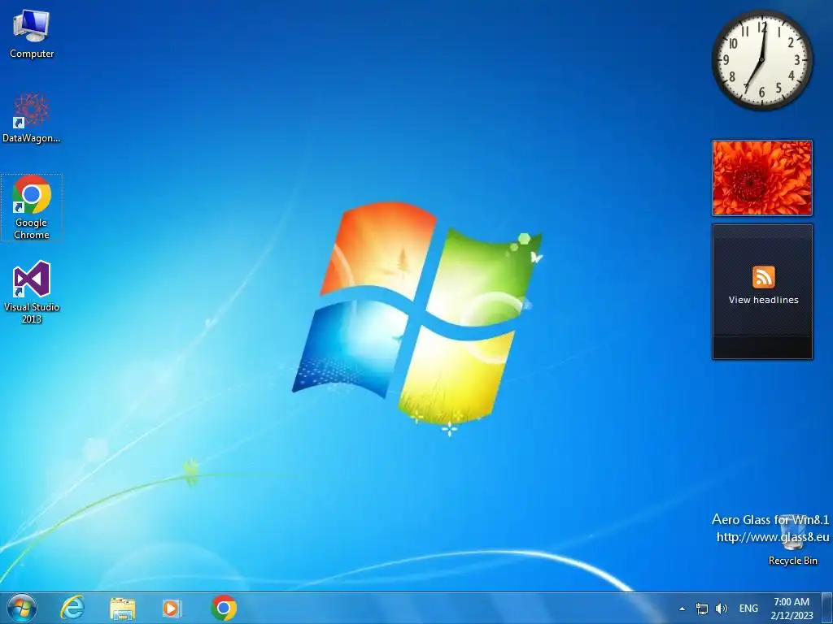Click View headlines in feed gadget
This screenshot has width=833, height=624.
[x=763, y=300]
